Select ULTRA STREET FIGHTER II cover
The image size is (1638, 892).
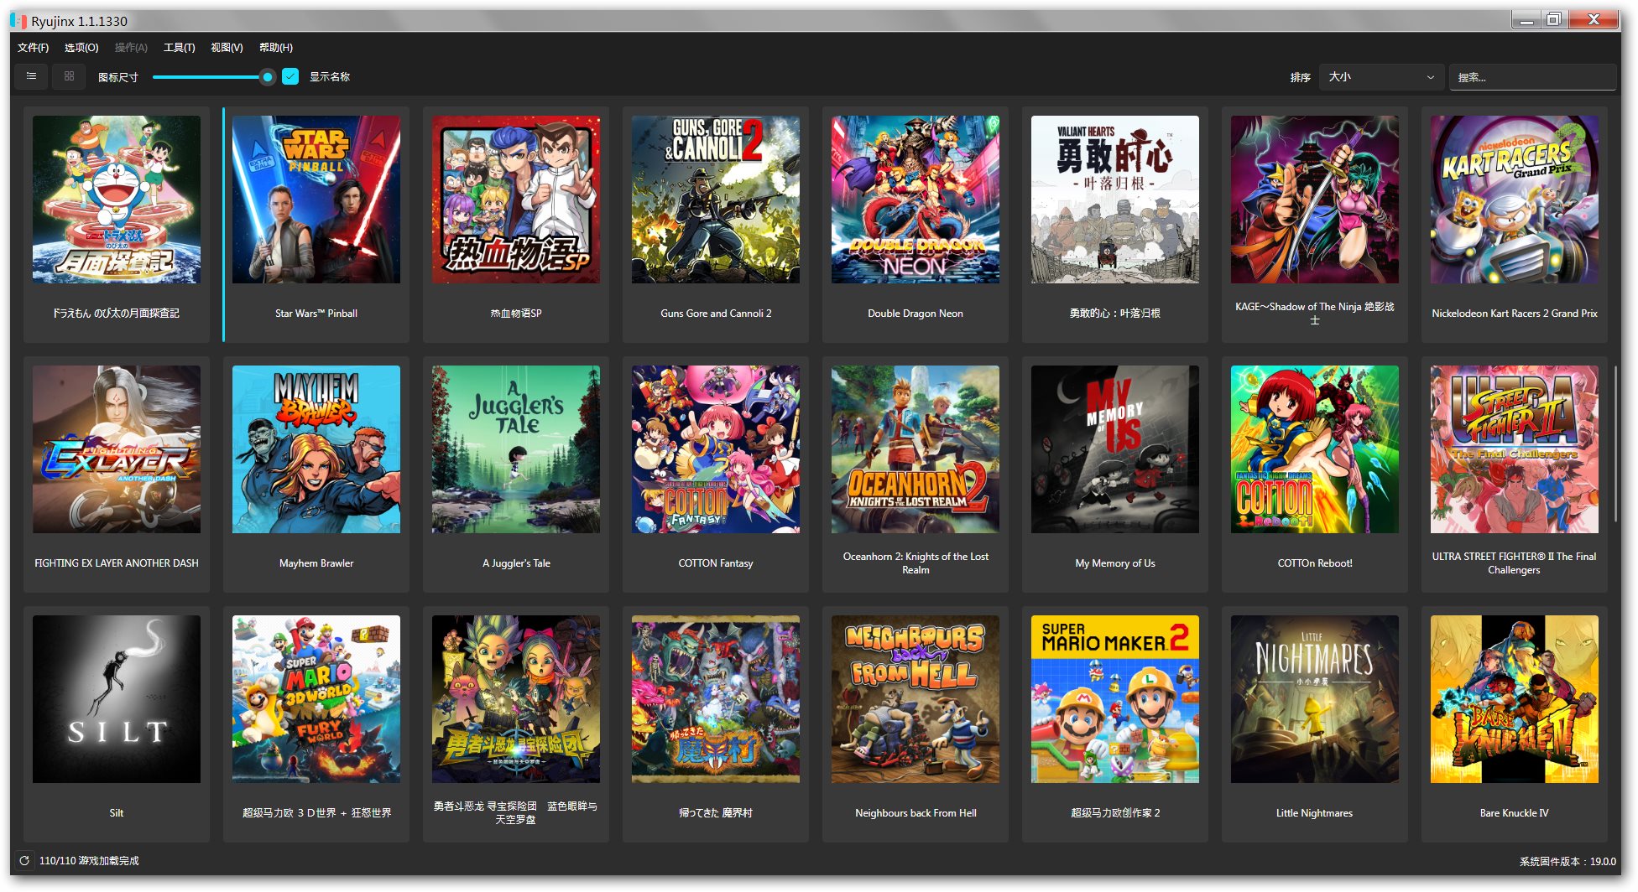pos(1515,449)
